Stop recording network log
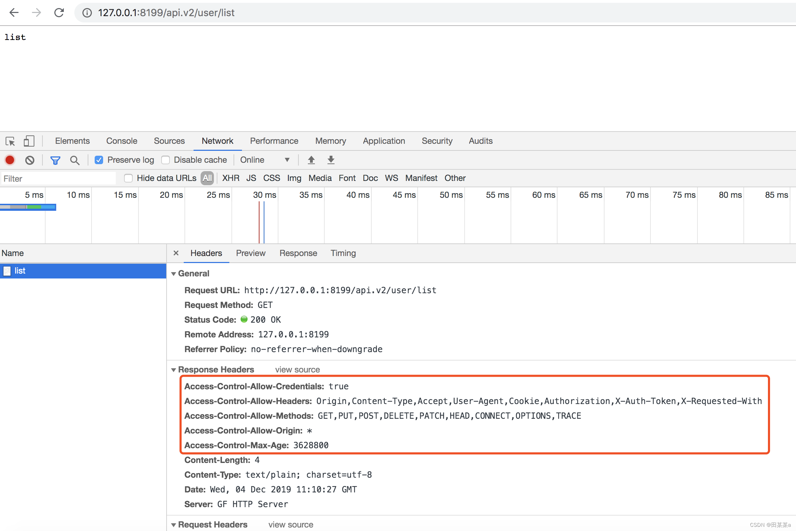This screenshot has width=796, height=531. [9, 160]
